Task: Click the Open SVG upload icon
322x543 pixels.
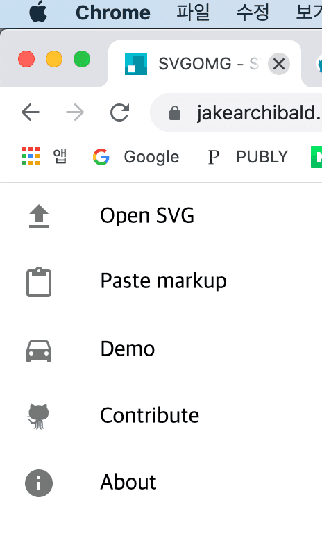Action: (39, 216)
